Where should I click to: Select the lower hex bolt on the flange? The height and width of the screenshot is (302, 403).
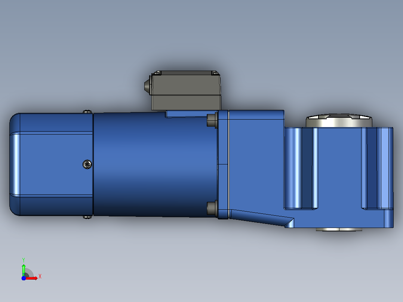(212, 208)
